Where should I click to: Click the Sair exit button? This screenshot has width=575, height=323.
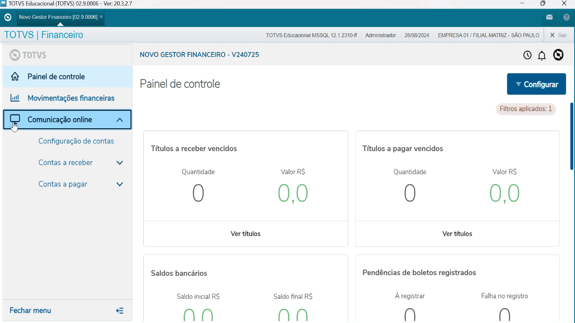(x=558, y=35)
